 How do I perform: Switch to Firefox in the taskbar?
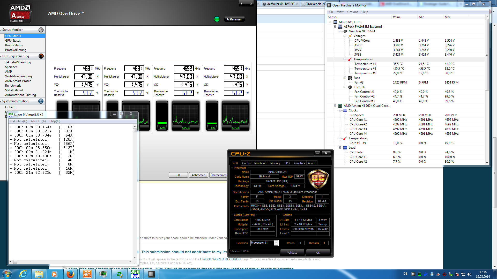tap(70, 274)
